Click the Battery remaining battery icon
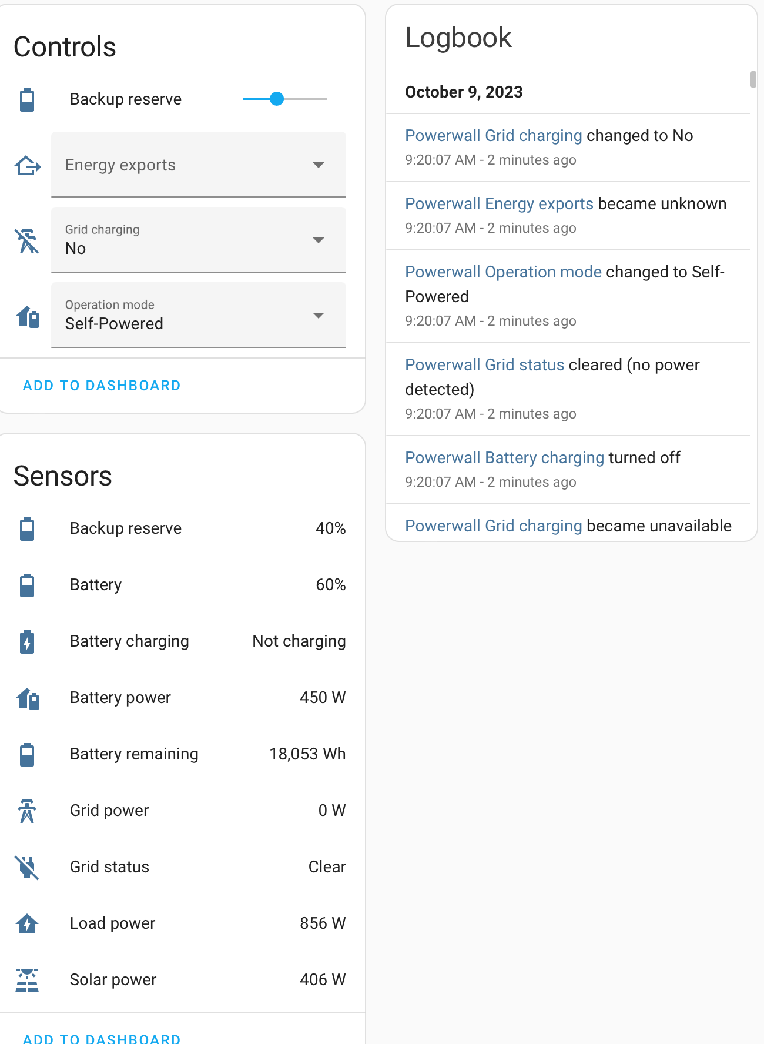The height and width of the screenshot is (1044, 764). 26,754
